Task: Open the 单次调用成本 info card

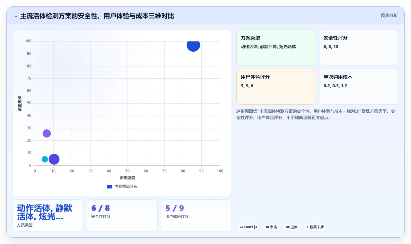Action: pos(359,87)
